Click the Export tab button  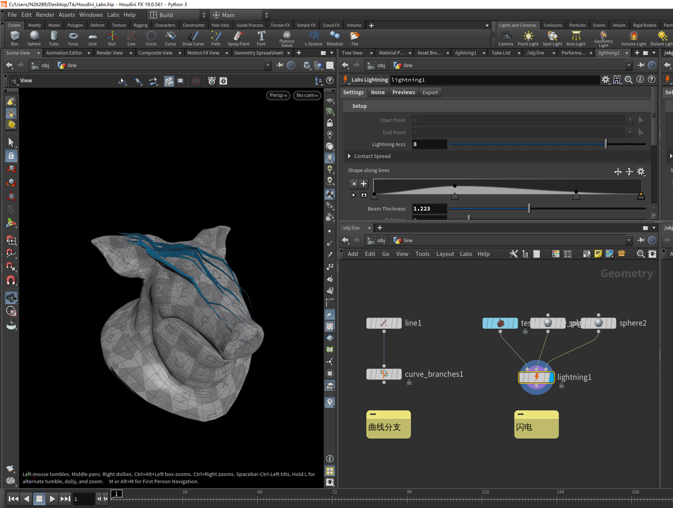[430, 92]
